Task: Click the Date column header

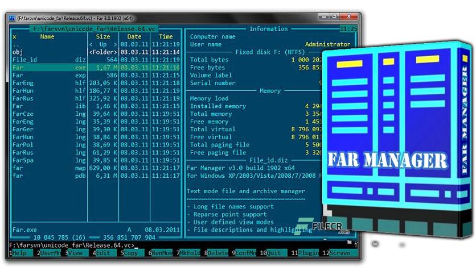Action: pos(134,36)
